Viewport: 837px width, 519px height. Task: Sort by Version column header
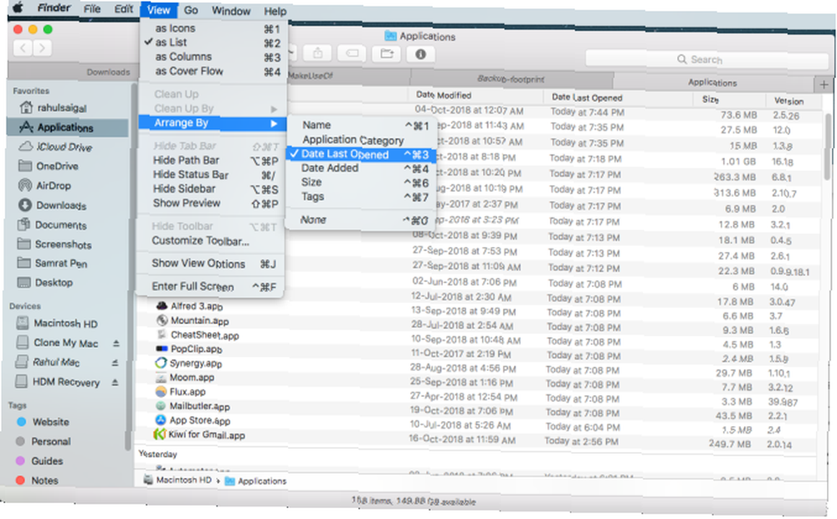pyautogui.click(x=788, y=101)
